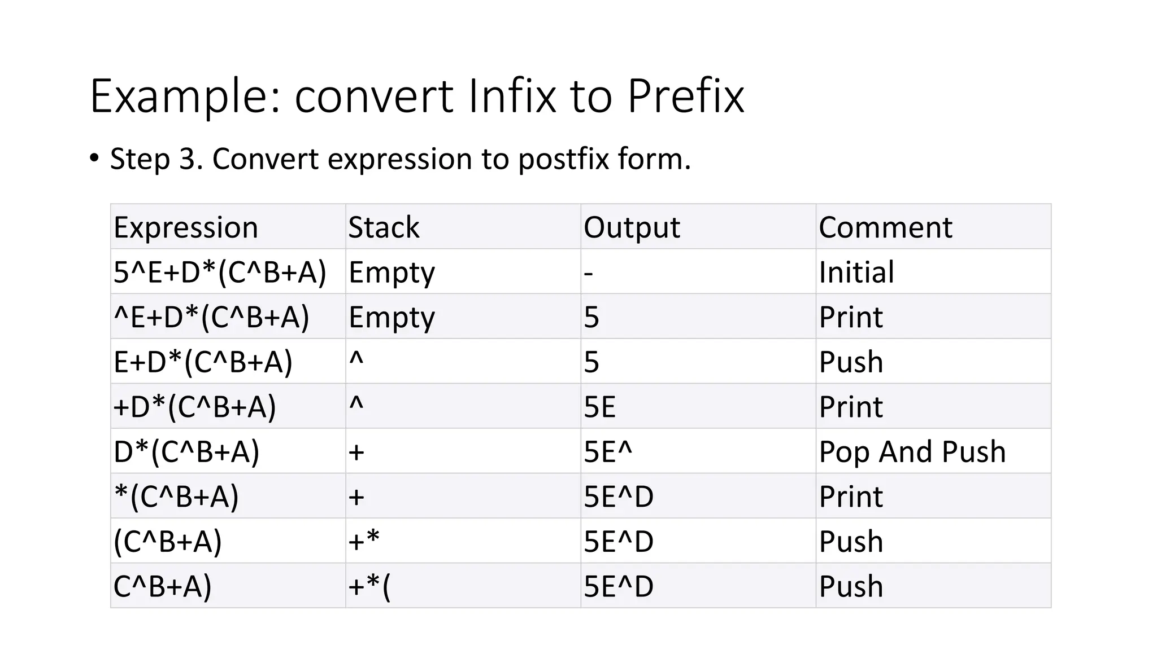Image resolution: width=1157 pixels, height=650 pixels.
Task: Click the expression cell '+D*(C^B+A)'
Action: (228, 406)
